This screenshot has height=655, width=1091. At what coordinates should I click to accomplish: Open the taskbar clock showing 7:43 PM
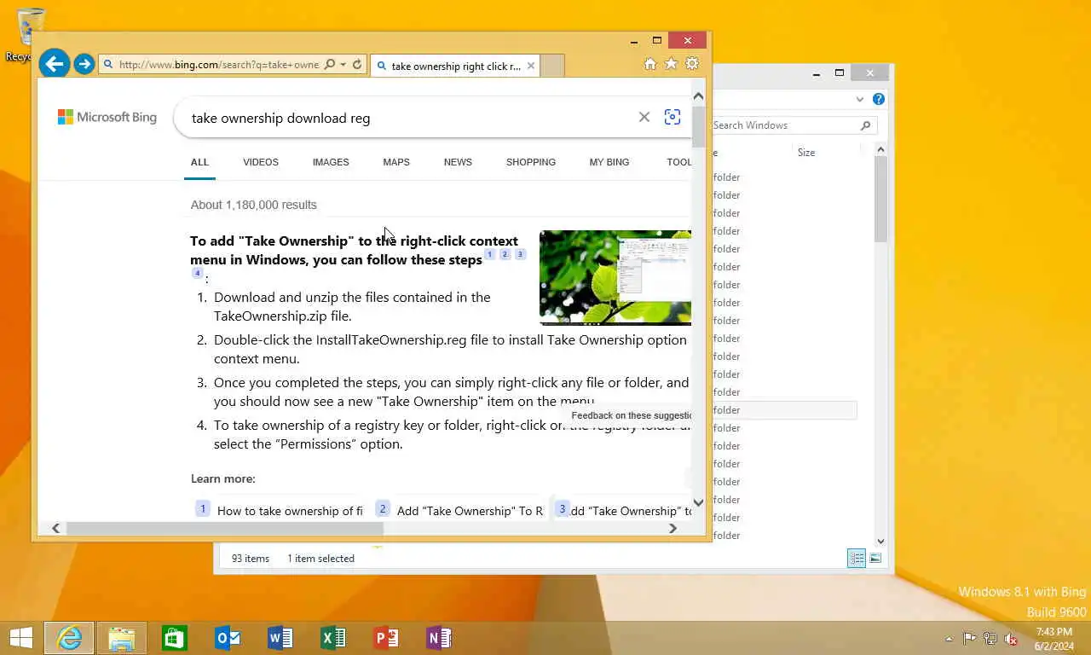[x=1053, y=639]
